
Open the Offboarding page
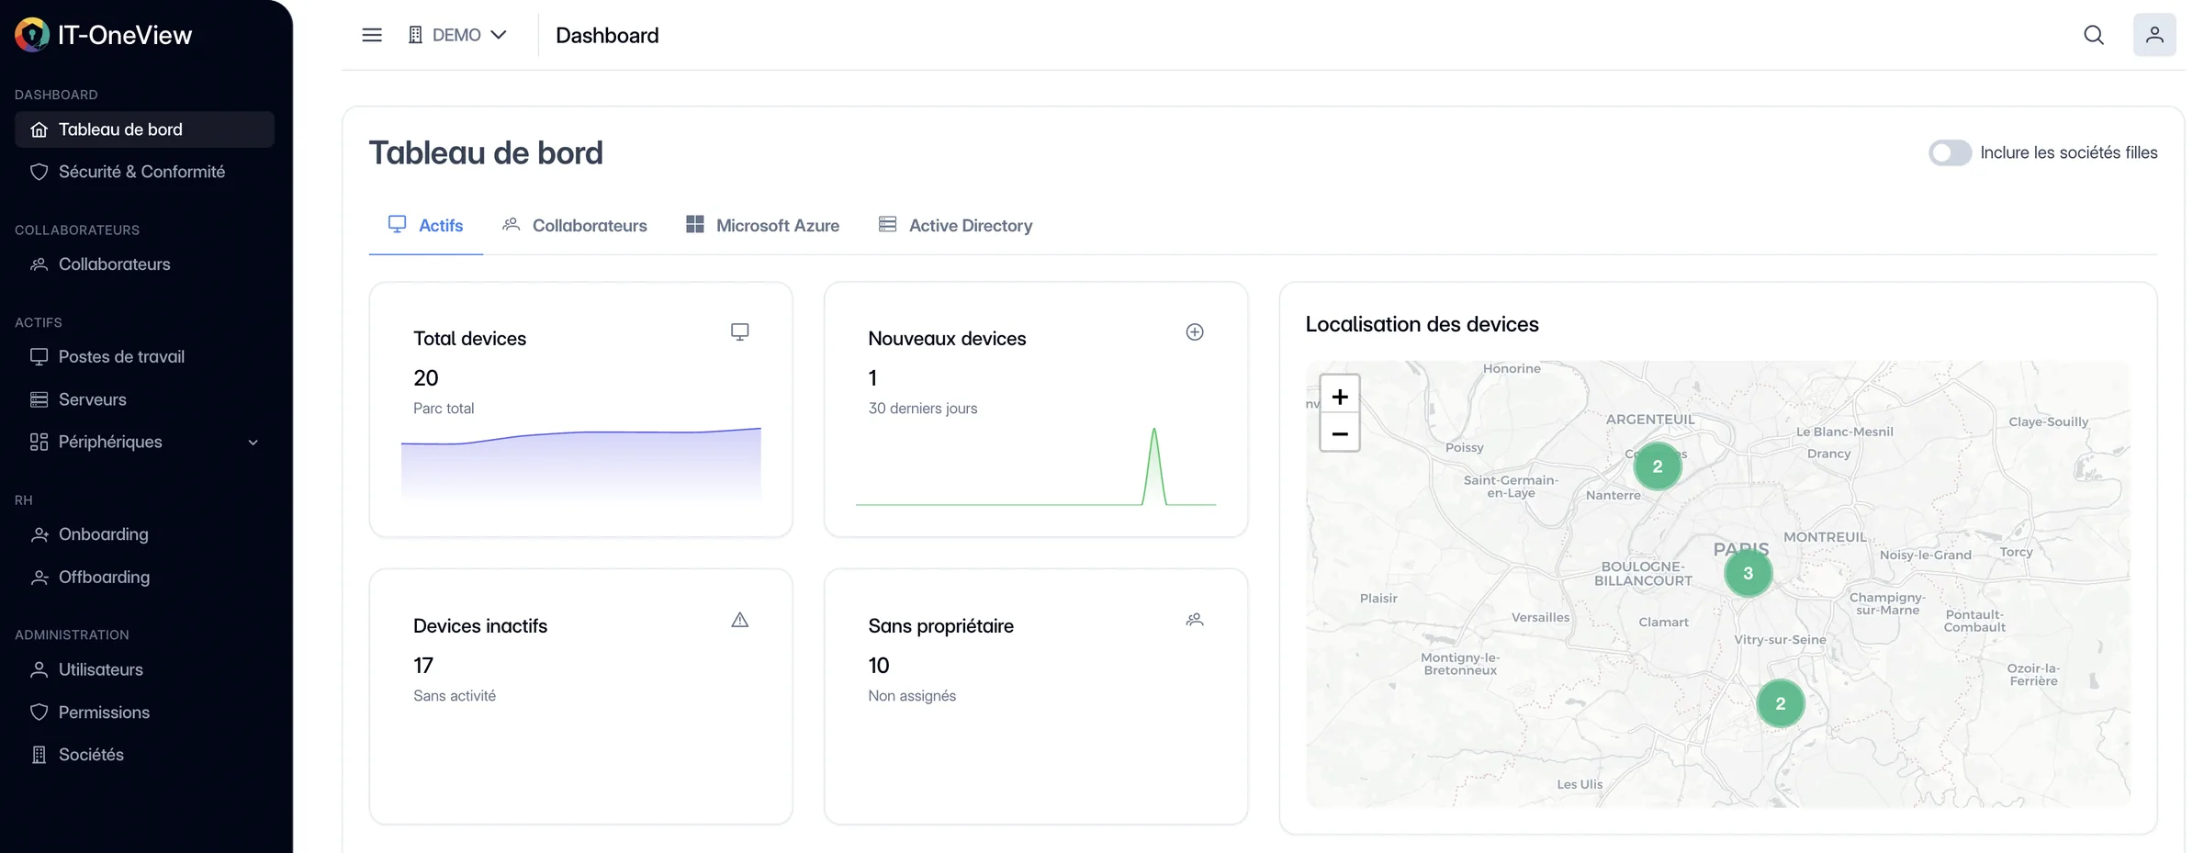144,577
